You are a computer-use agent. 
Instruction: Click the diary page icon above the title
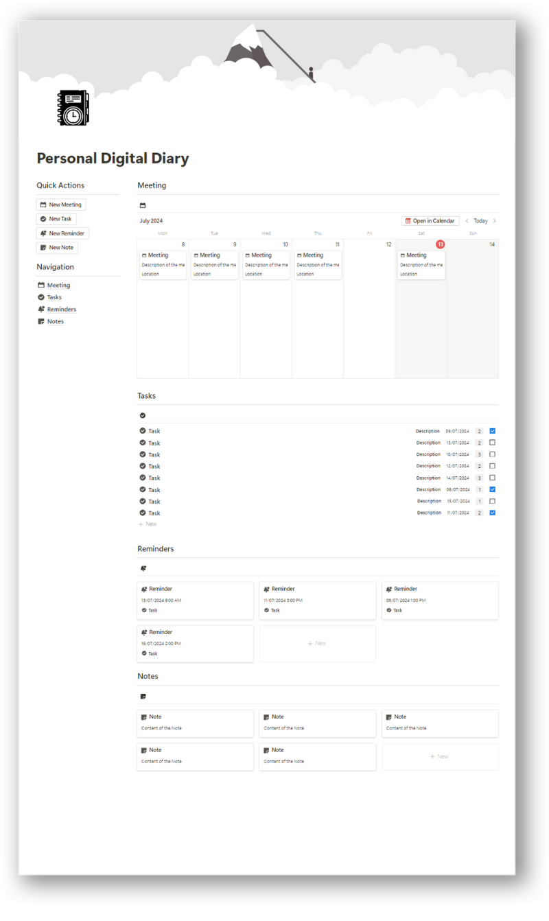pos(73,108)
